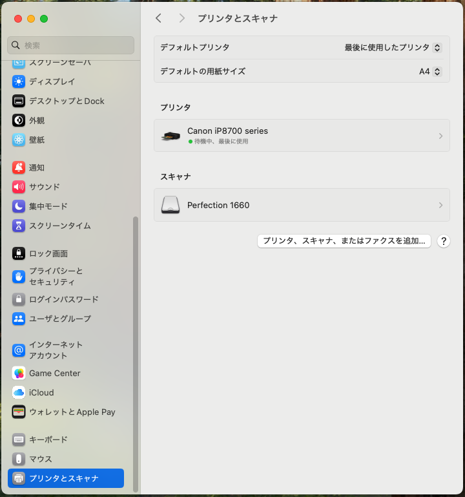Click the 最後に使用したプリンタ value text
The width and height of the screenshot is (465, 497).
point(387,48)
